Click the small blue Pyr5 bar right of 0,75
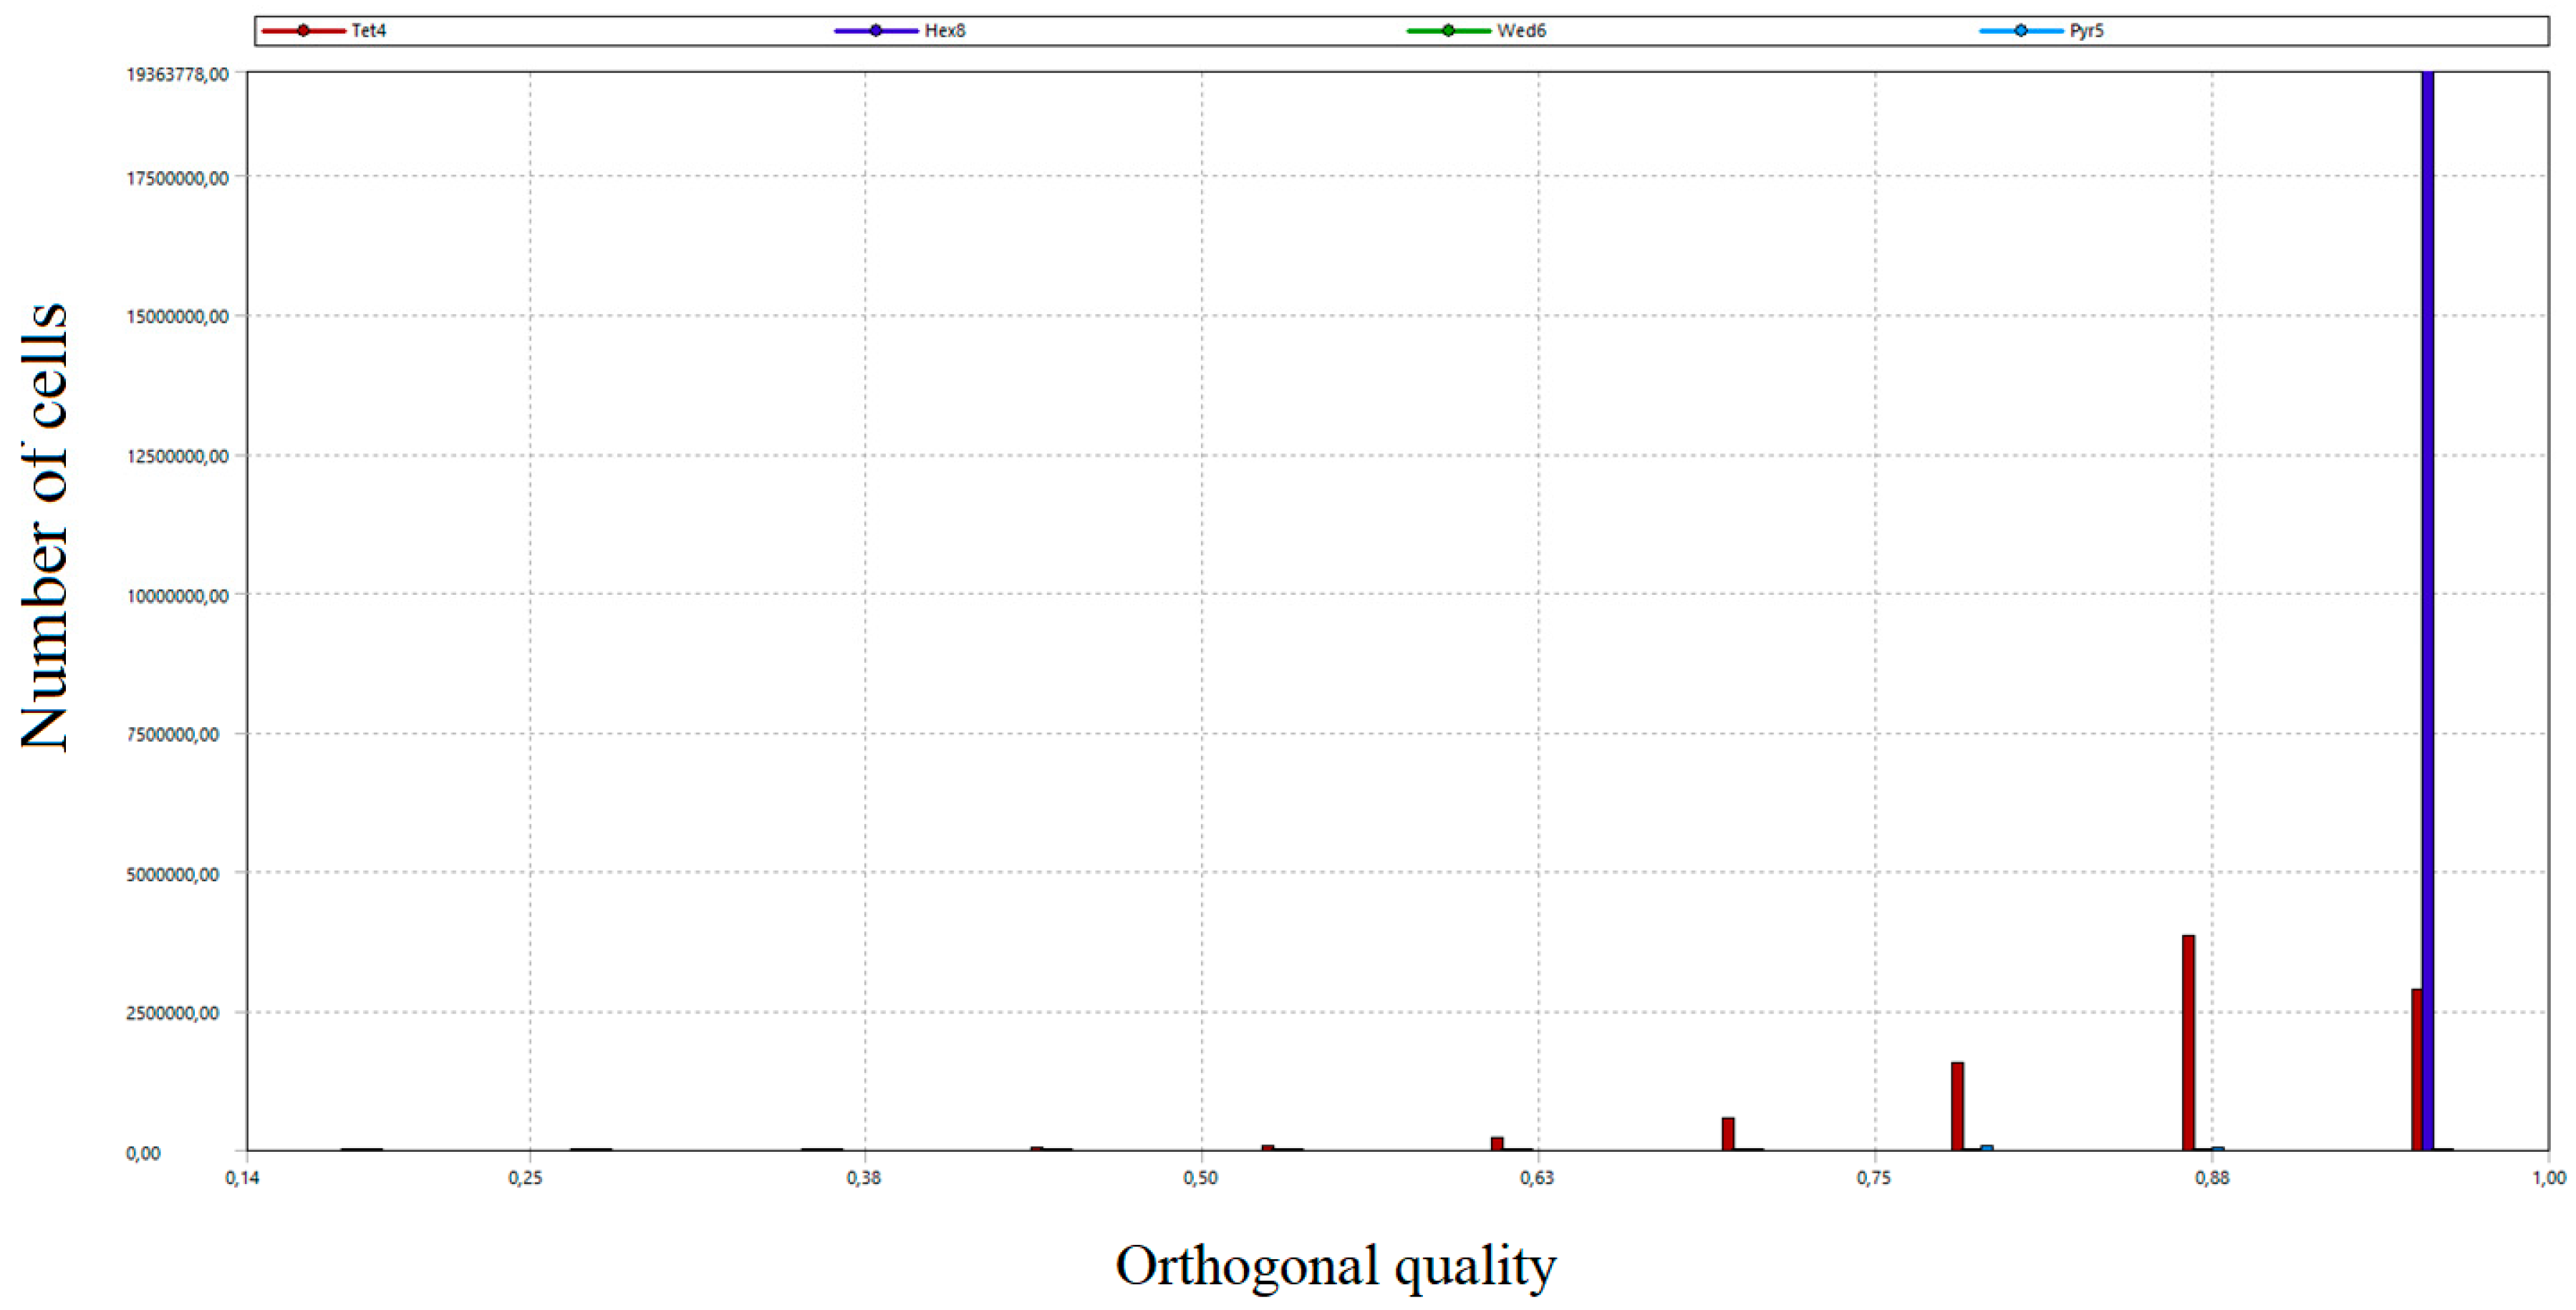Image resolution: width=2576 pixels, height=1310 pixels. (x=1987, y=1148)
